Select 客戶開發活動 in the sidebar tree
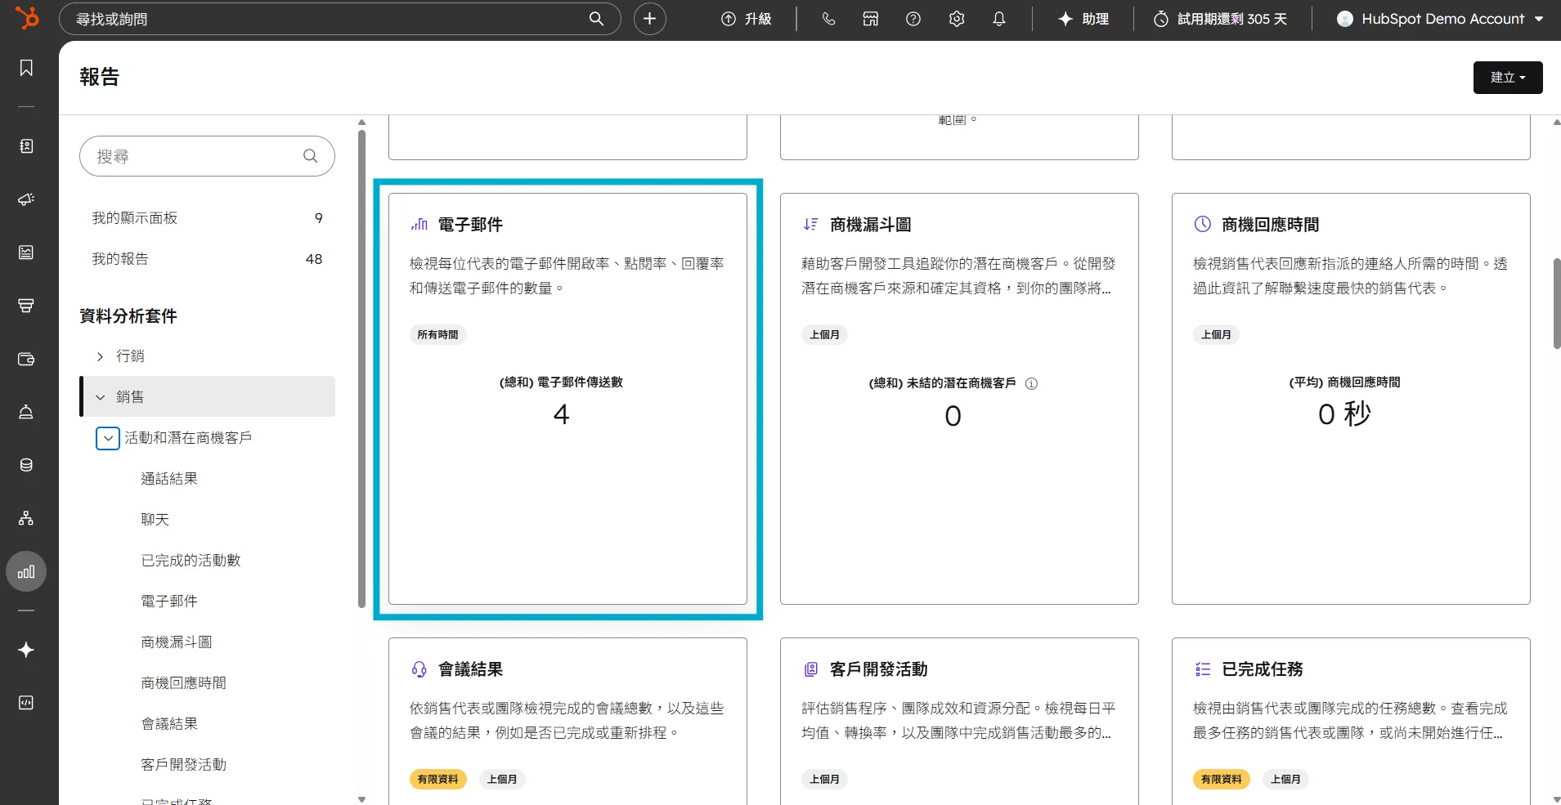The image size is (1561, 805). click(x=183, y=765)
